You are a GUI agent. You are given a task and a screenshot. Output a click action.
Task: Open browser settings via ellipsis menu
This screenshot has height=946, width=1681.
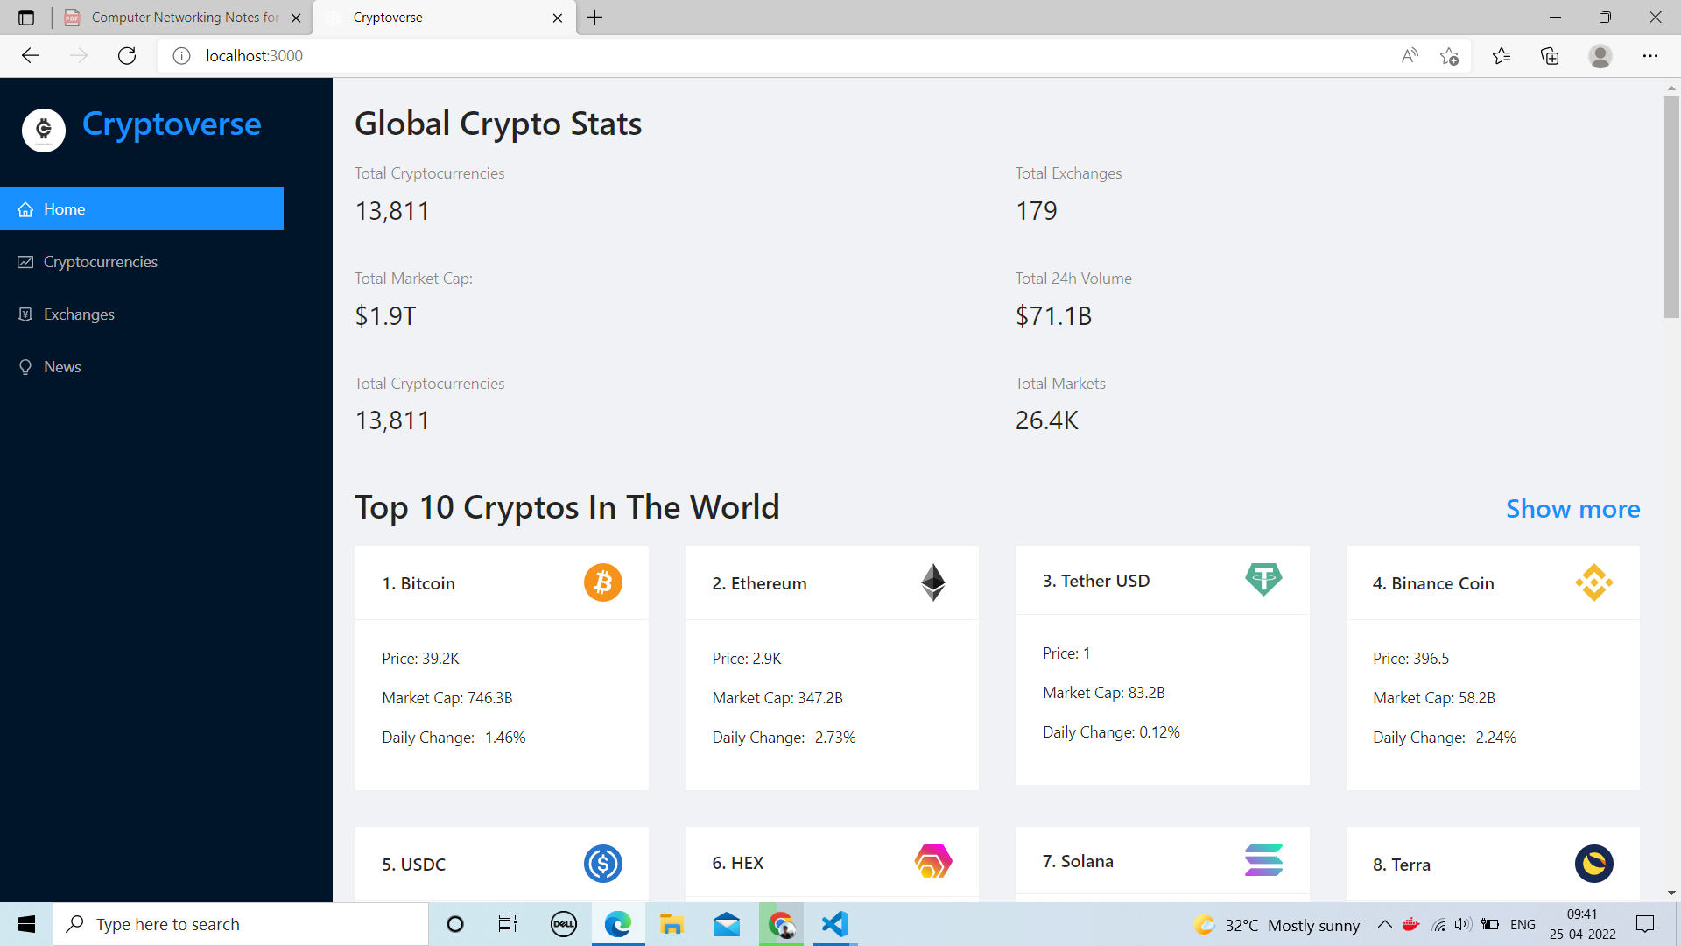tap(1650, 55)
